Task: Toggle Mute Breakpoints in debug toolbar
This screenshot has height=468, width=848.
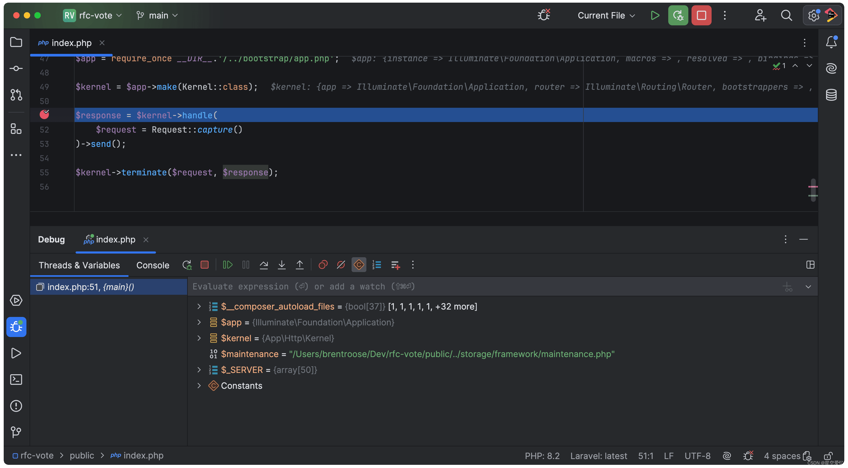Action: [x=341, y=265]
